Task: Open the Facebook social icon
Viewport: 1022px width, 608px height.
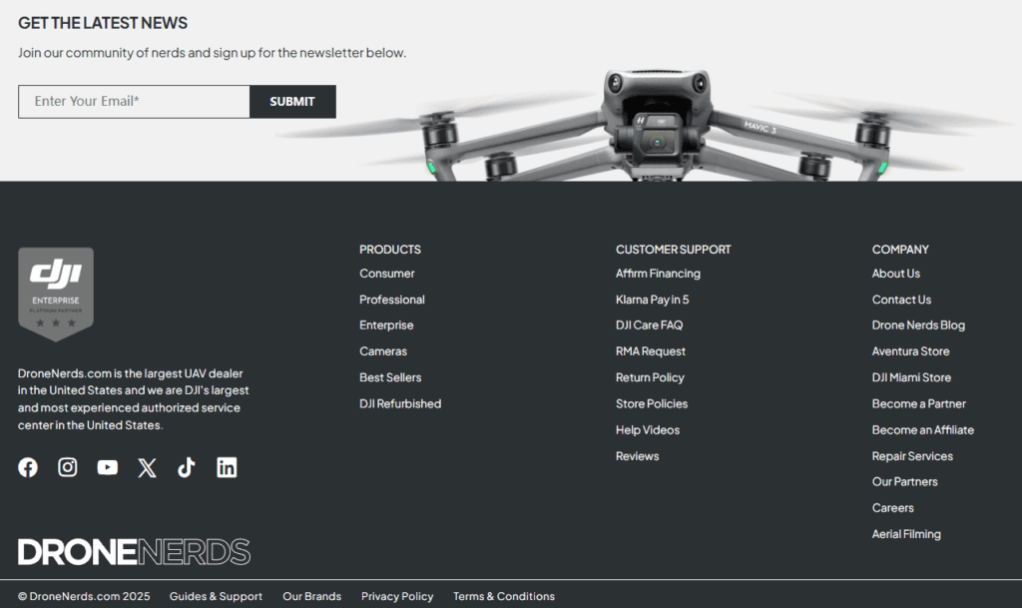Action: (x=28, y=467)
